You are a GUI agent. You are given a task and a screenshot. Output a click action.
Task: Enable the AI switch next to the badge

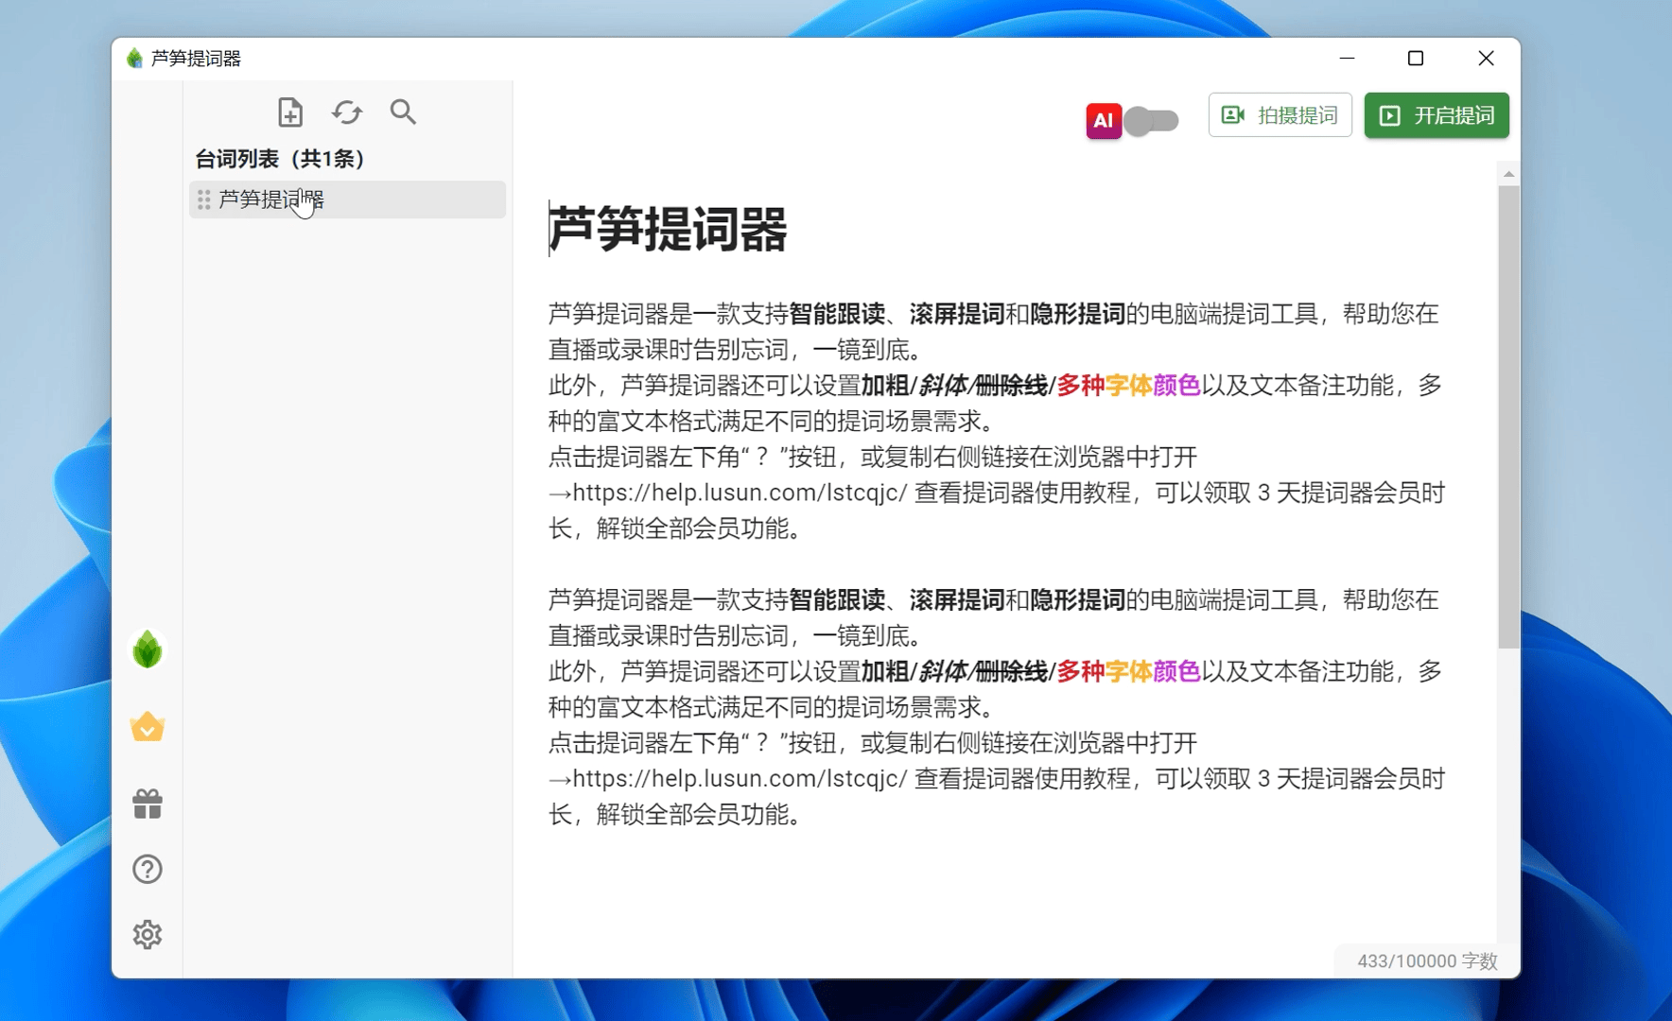click(1150, 121)
